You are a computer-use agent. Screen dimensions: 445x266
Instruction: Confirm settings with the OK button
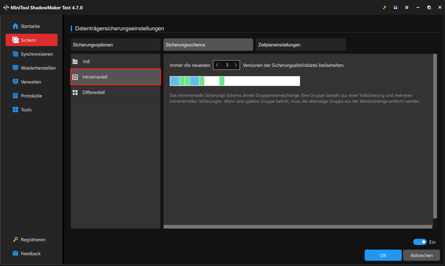(383, 255)
